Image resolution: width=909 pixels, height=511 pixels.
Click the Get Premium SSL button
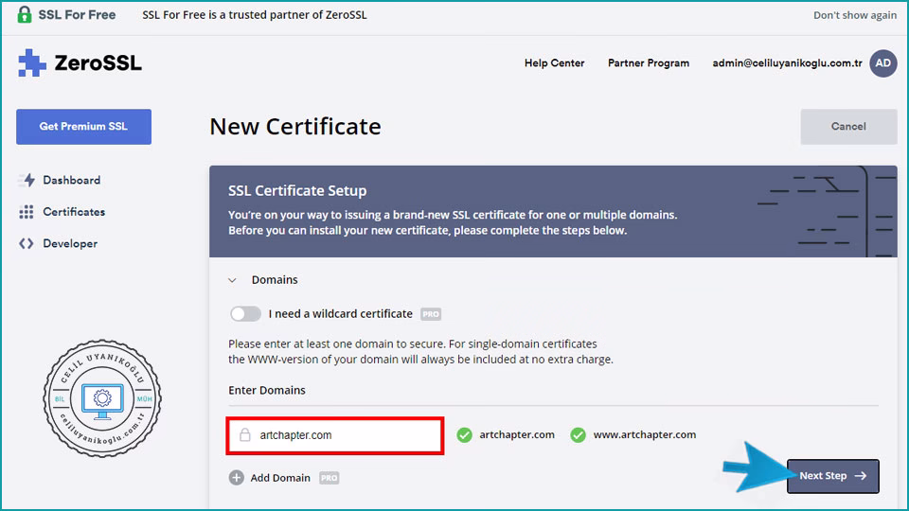(x=83, y=126)
